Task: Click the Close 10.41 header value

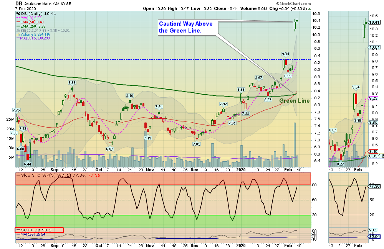Action: point(226,8)
